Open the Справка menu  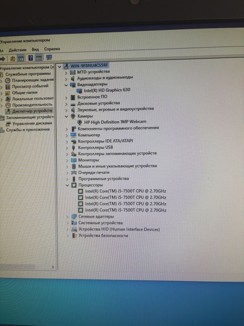tap(52, 49)
